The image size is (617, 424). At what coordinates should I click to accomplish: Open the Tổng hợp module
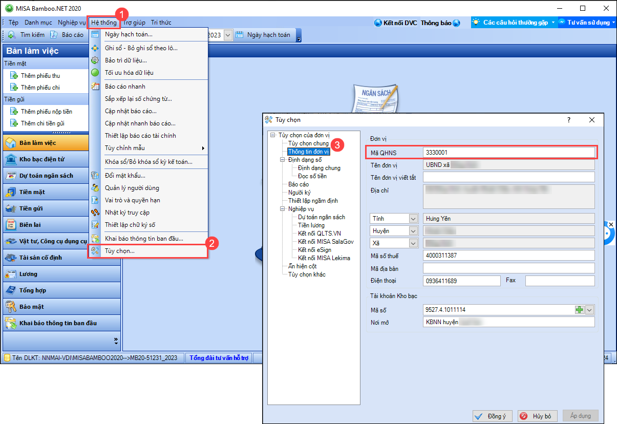[x=61, y=290]
